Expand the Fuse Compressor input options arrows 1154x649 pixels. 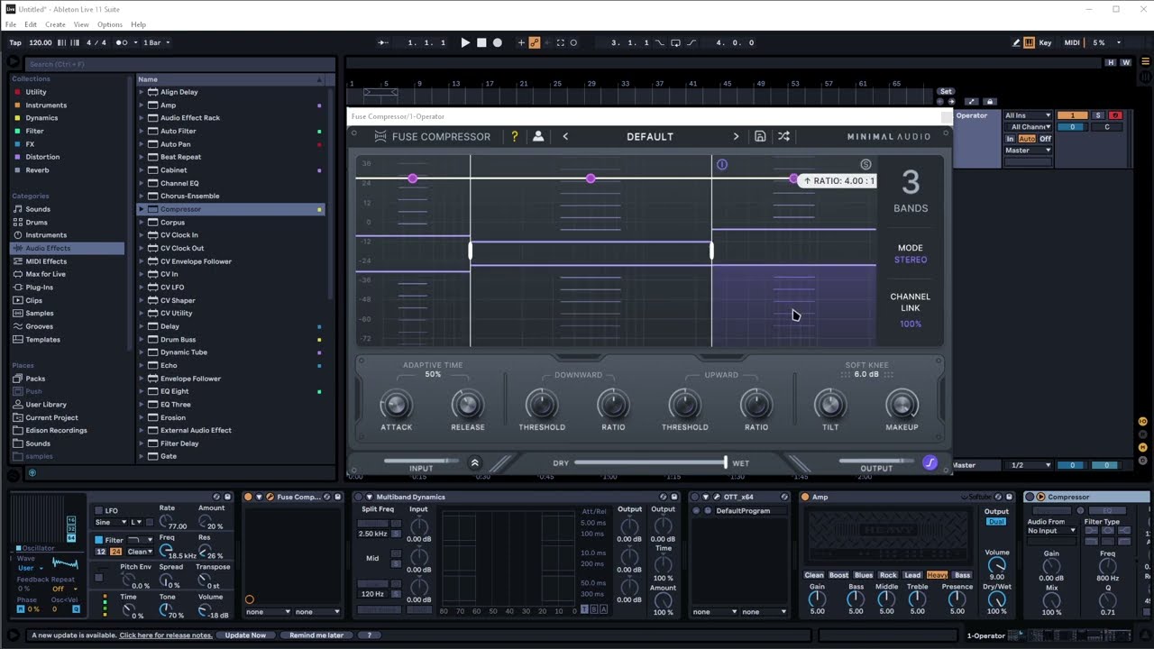(474, 463)
